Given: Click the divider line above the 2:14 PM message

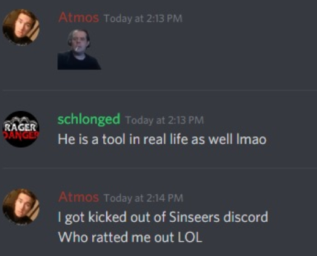Looking at the screenshot, I should (x=160, y=168).
